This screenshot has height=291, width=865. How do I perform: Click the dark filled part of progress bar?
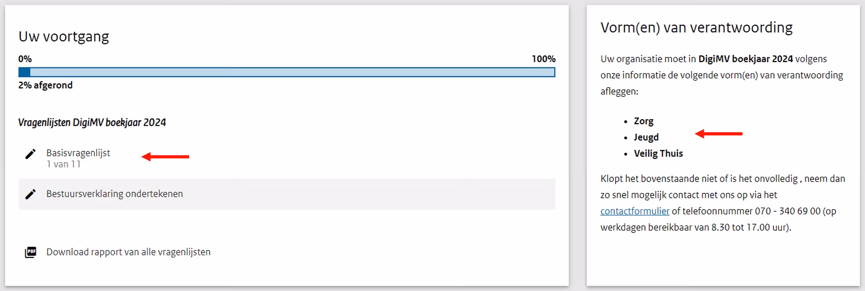pyautogui.click(x=24, y=72)
